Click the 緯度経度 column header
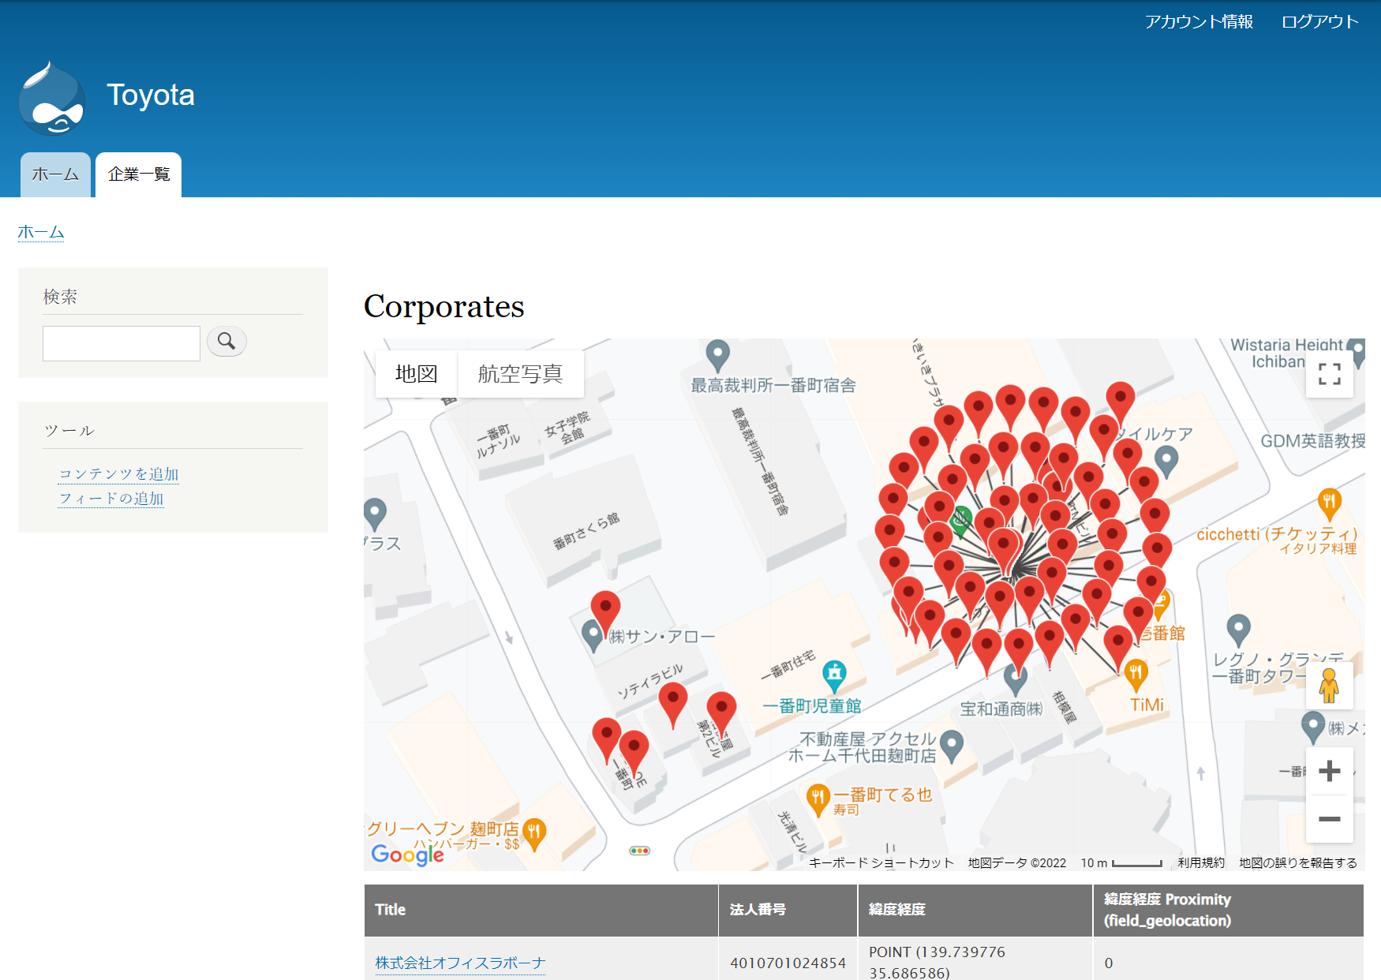This screenshot has width=1381, height=980. point(975,910)
